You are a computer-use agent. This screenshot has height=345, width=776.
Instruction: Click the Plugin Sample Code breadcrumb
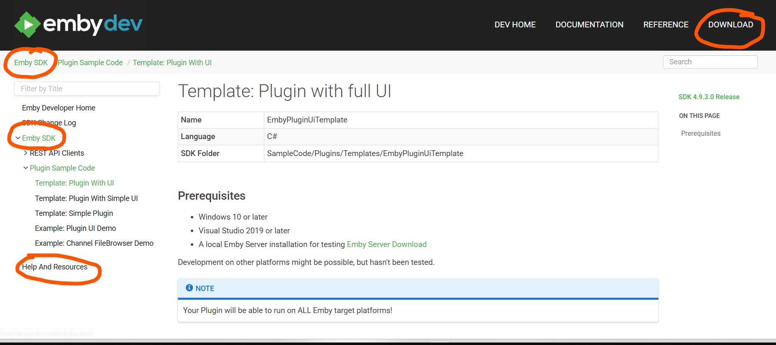pos(90,62)
